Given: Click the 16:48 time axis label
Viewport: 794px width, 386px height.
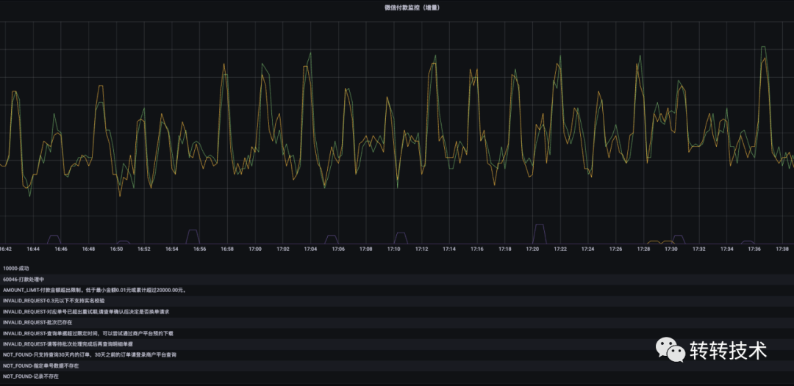Looking at the screenshot, I should point(89,249).
